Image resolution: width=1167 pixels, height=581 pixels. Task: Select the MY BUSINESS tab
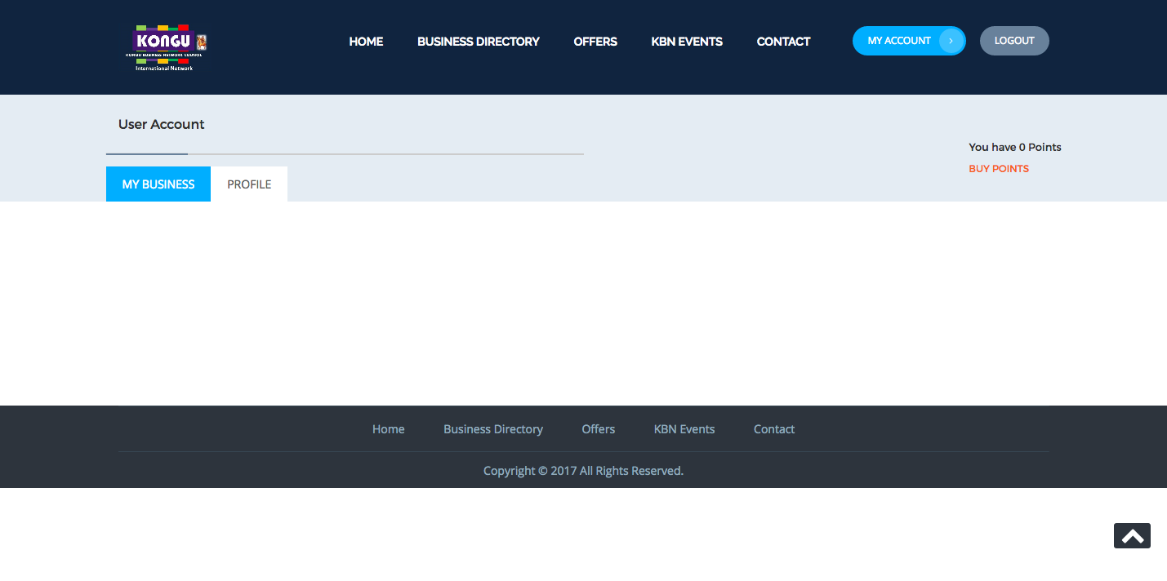pos(158,184)
